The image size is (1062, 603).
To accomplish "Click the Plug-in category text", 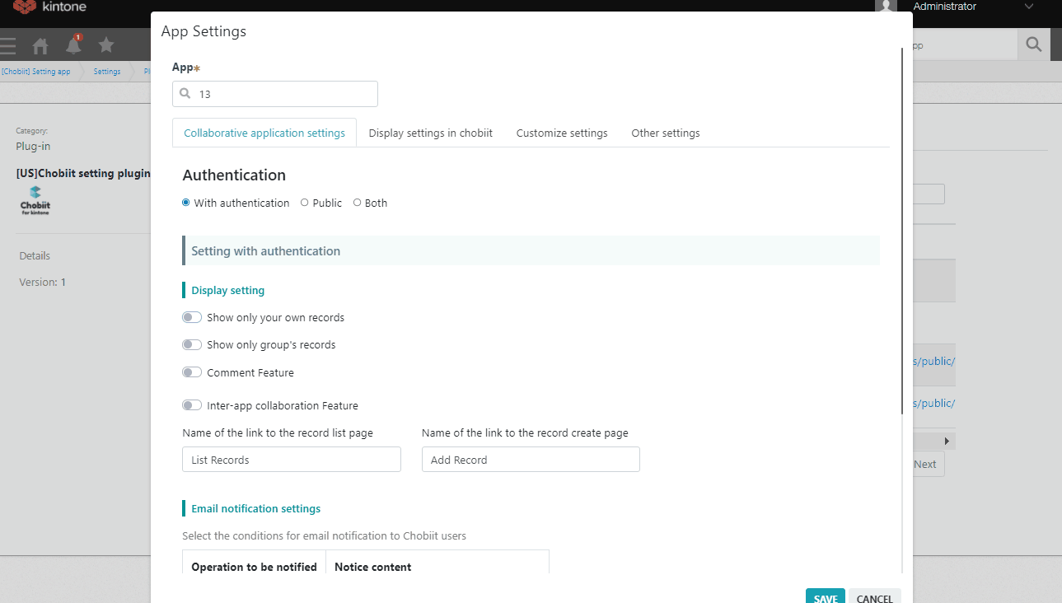I will point(33,146).
